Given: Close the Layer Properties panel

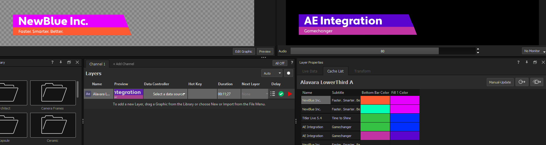Looking at the screenshot, I should point(543,62).
